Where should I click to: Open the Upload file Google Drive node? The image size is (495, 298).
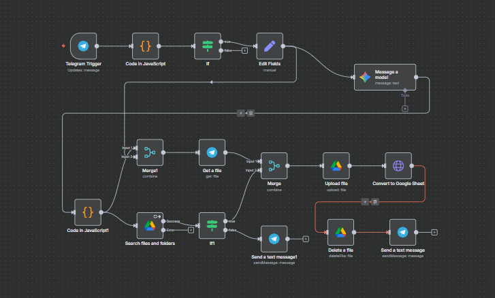pyautogui.click(x=336, y=165)
